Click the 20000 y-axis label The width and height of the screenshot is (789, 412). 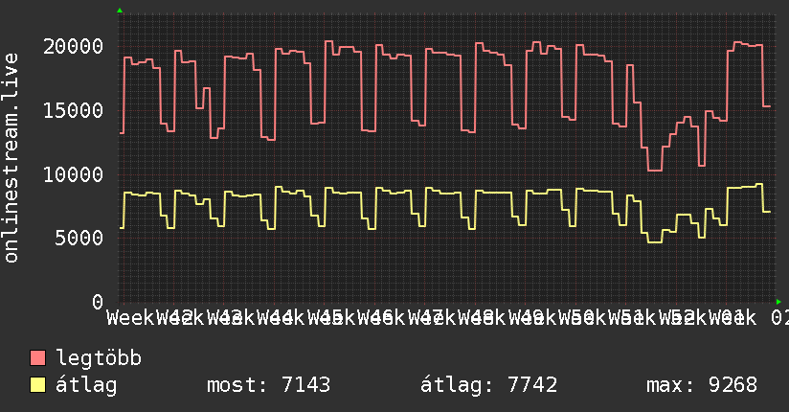(x=73, y=46)
